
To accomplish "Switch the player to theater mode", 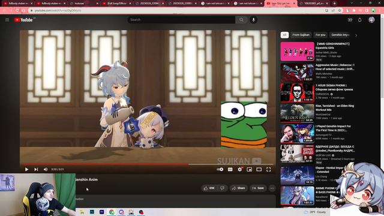I will 259,169.
